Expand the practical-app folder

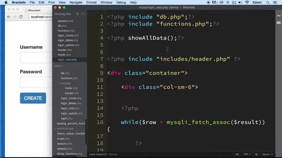click(64, 129)
